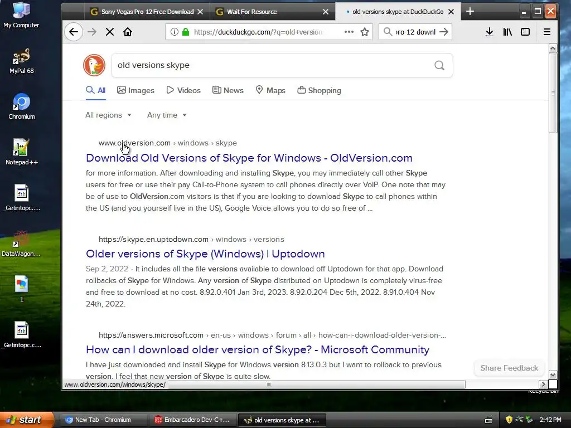Switch to Sony Vegas Pro 12 tab

click(x=147, y=12)
